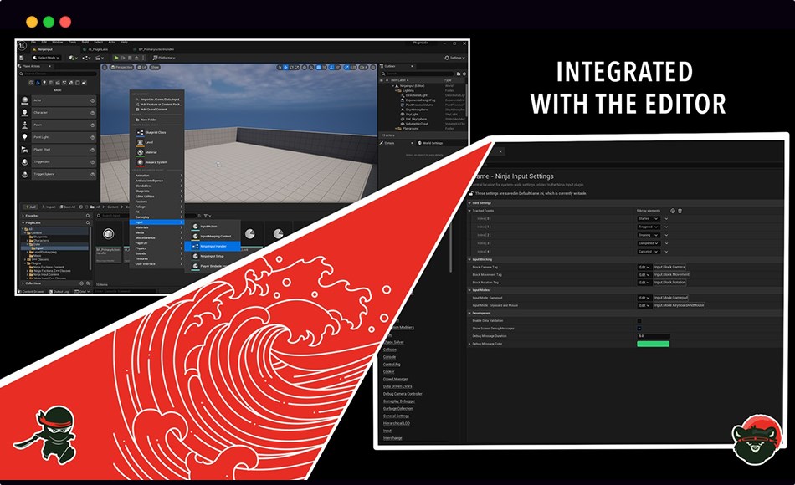This screenshot has height=485, width=795.
Task: Collapse the Core Settings section
Action: (469, 202)
